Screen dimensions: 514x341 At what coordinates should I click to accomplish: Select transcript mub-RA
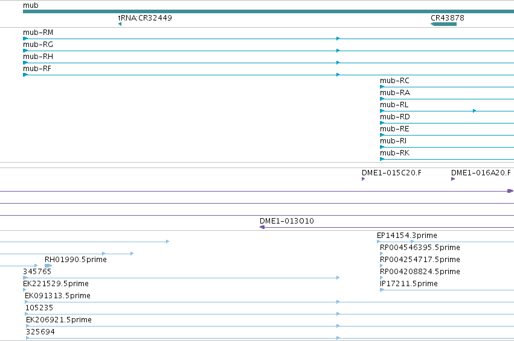[x=395, y=93]
